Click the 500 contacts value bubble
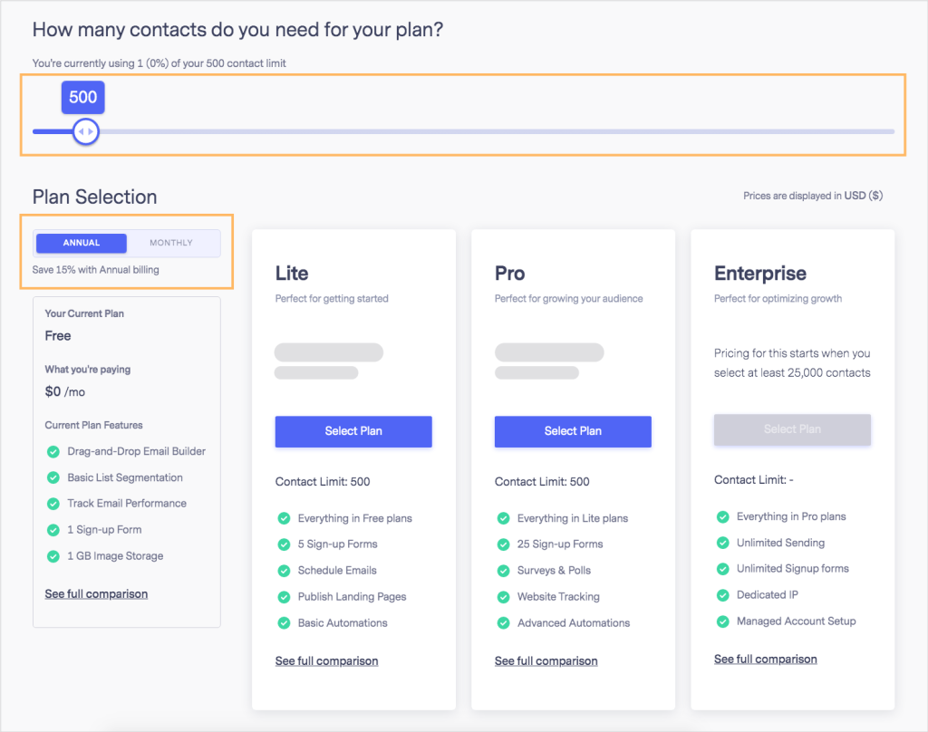 click(x=82, y=97)
